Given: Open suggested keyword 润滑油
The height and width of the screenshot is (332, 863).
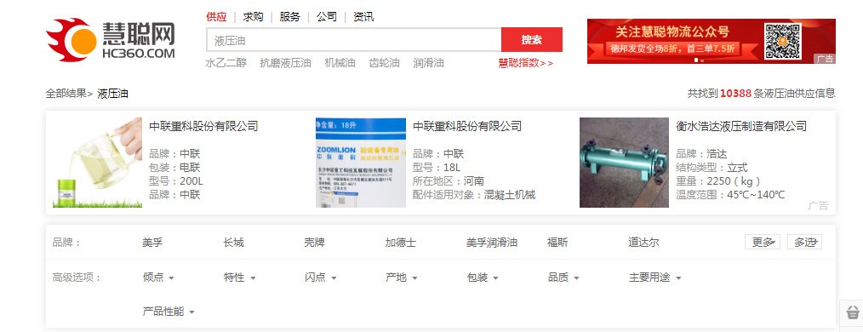Looking at the screenshot, I should 429,63.
